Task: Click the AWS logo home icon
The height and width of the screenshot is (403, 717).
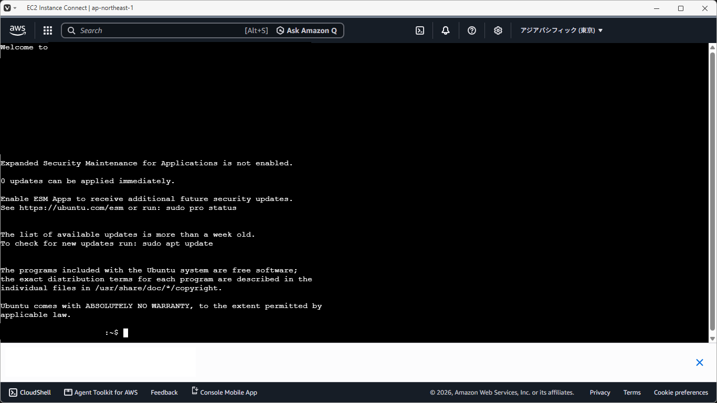Action: 17,30
